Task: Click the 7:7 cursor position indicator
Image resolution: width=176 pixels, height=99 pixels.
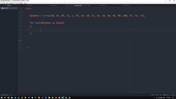Action: (x=11, y=95)
